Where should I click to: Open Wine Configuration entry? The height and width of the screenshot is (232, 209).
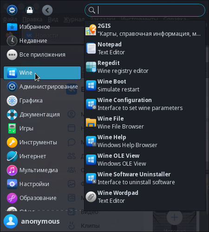[x=145, y=104]
